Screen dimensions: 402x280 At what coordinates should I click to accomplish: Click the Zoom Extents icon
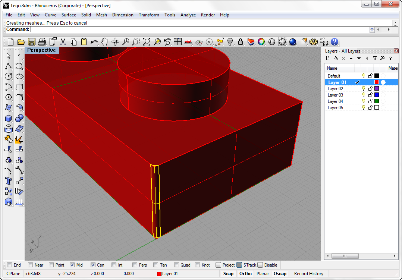(x=147, y=42)
